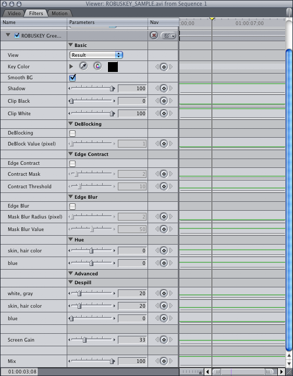Go to previous Mix keyframe arrow
The image size is (293, 376).
click(157, 361)
